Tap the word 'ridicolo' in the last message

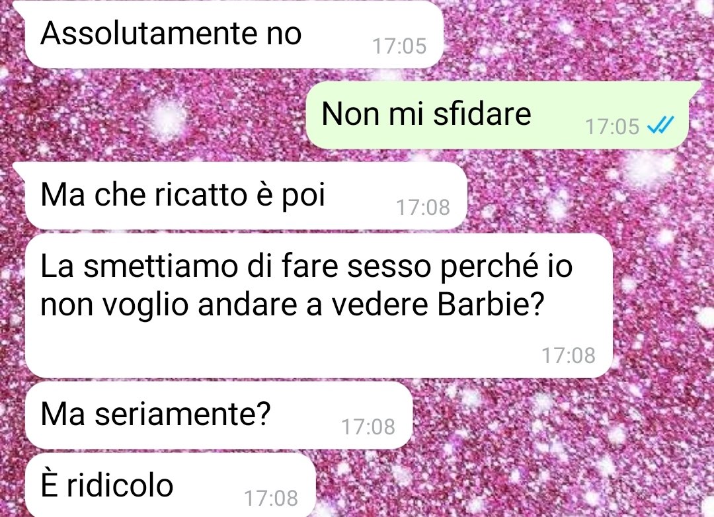pyautogui.click(x=120, y=485)
